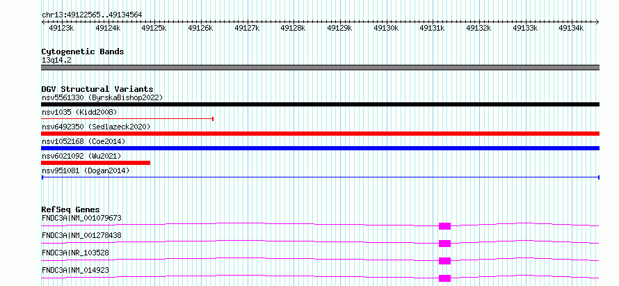The width and height of the screenshot is (619, 286).
Task: Open the FNDC3A|NM_001079673 gene label
Action: click(81, 218)
